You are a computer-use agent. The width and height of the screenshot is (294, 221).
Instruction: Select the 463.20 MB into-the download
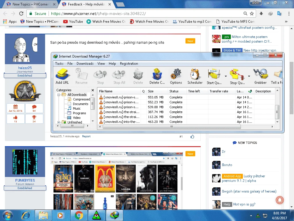(186, 122)
